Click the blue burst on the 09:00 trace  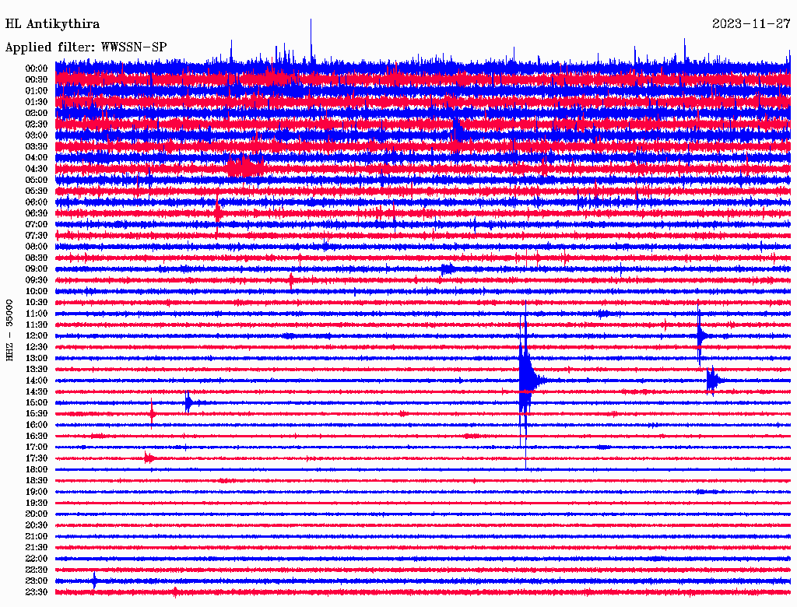448,269
